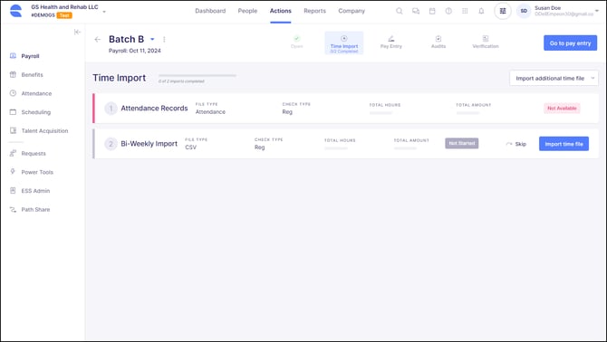Open Attendance in the sidebar
Screen dimensions: 607x342
[36, 93]
